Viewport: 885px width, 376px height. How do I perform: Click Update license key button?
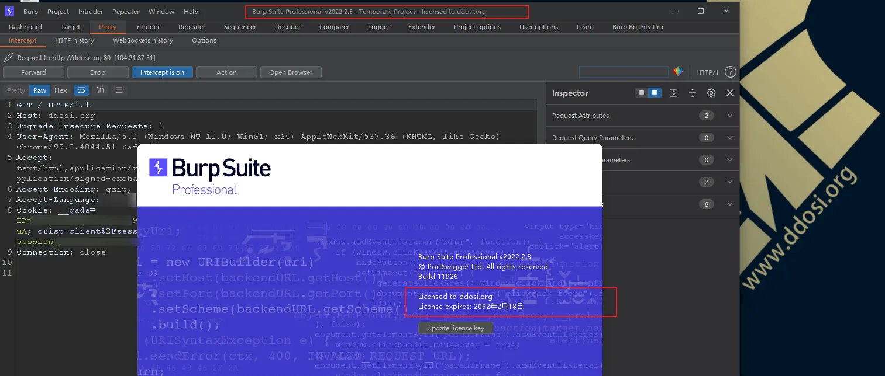[x=456, y=328]
